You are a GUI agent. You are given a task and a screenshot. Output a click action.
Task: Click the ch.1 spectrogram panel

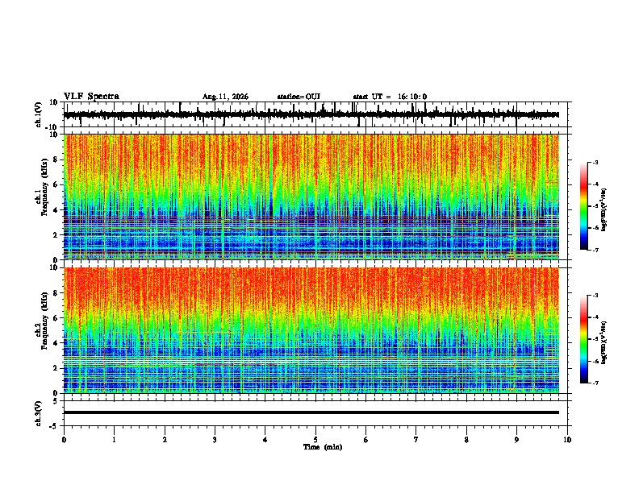[311, 197]
